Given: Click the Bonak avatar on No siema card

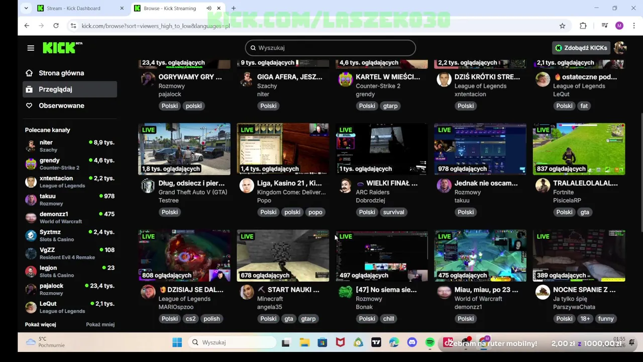Looking at the screenshot, I should coord(345,292).
